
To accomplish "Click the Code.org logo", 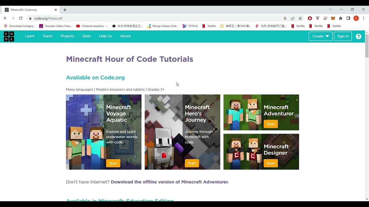I will point(9,37).
